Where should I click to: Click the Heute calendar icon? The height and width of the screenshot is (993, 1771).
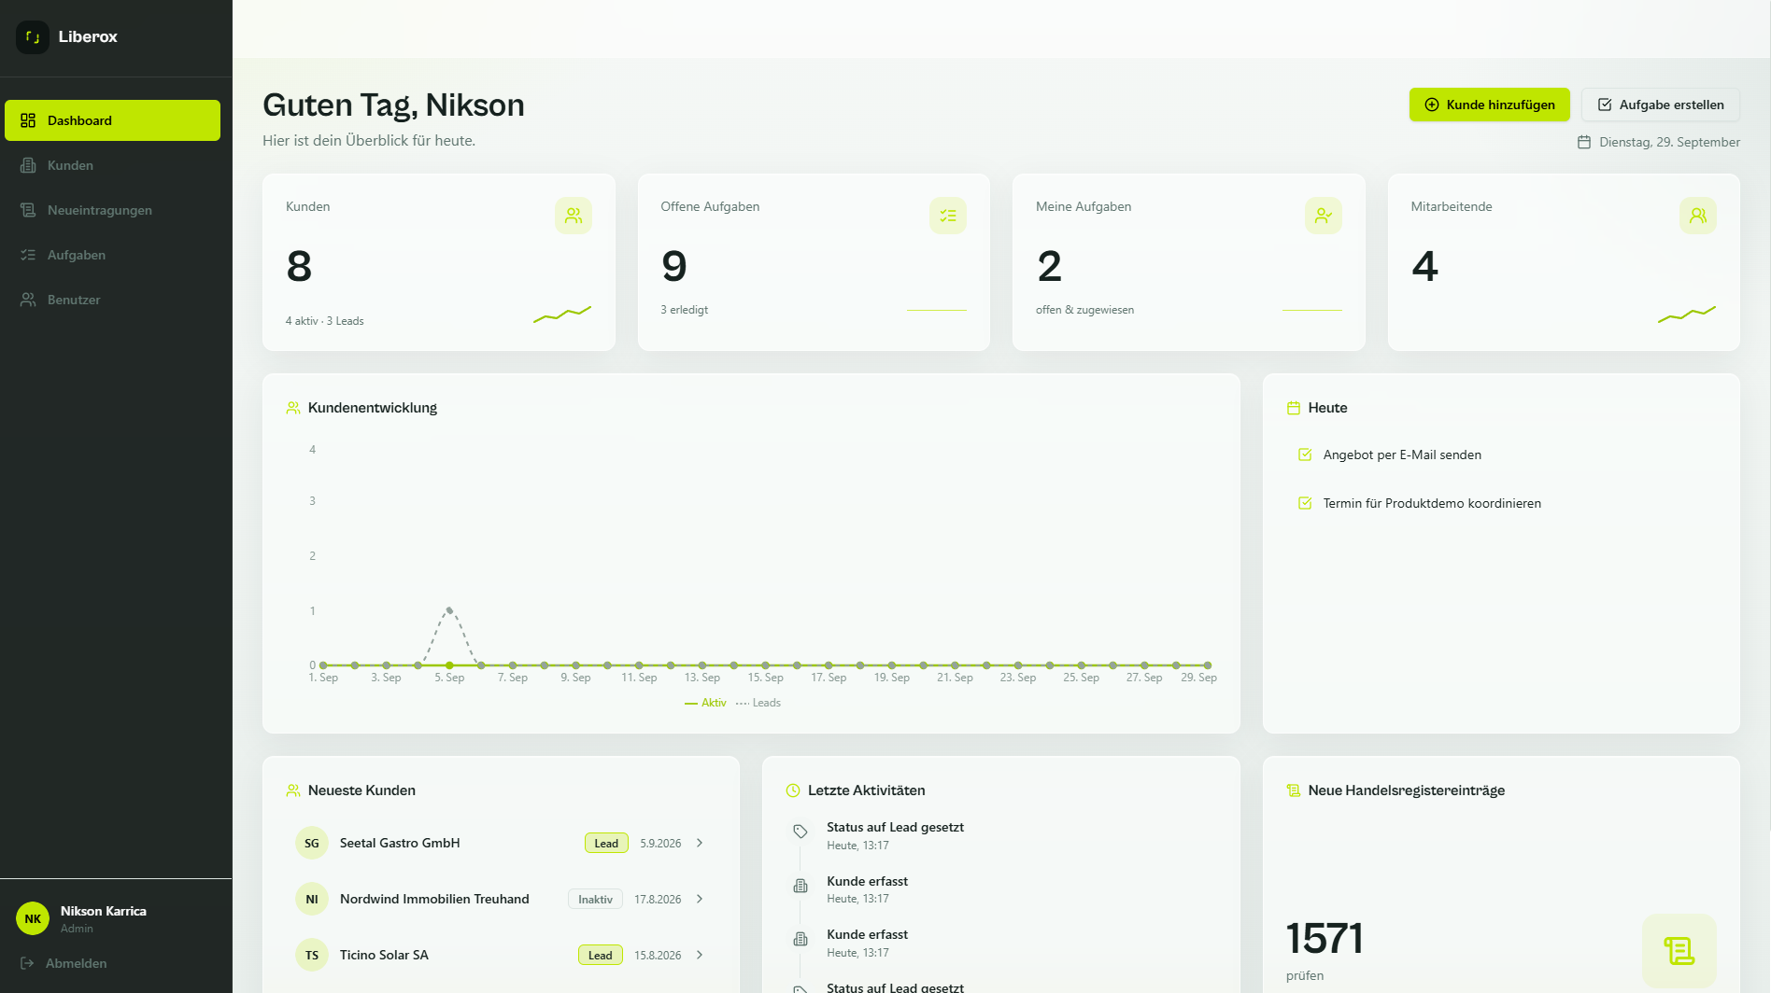(1294, 408)
